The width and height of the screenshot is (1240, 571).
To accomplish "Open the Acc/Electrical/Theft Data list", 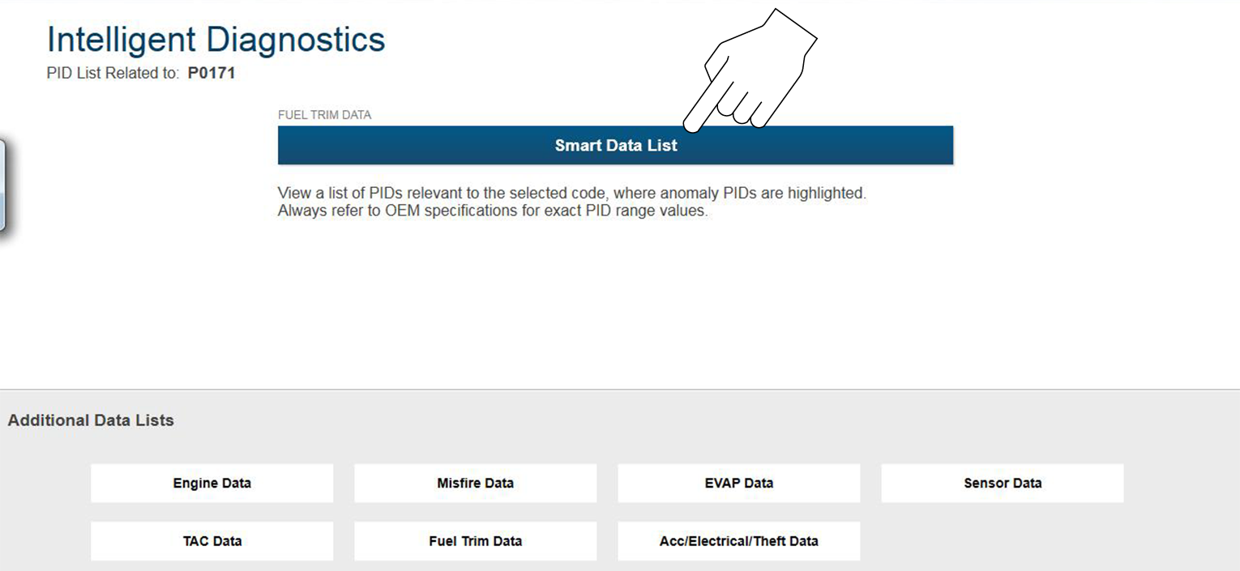I will (738, 541).
